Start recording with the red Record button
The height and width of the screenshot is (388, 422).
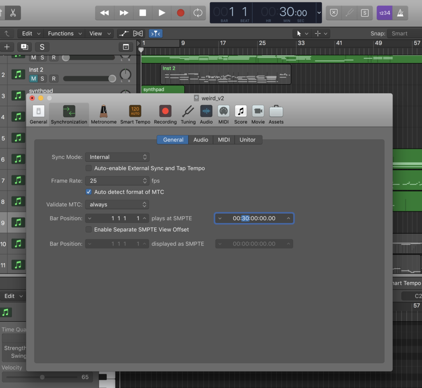pyautogui.click(x=181, y=13)
